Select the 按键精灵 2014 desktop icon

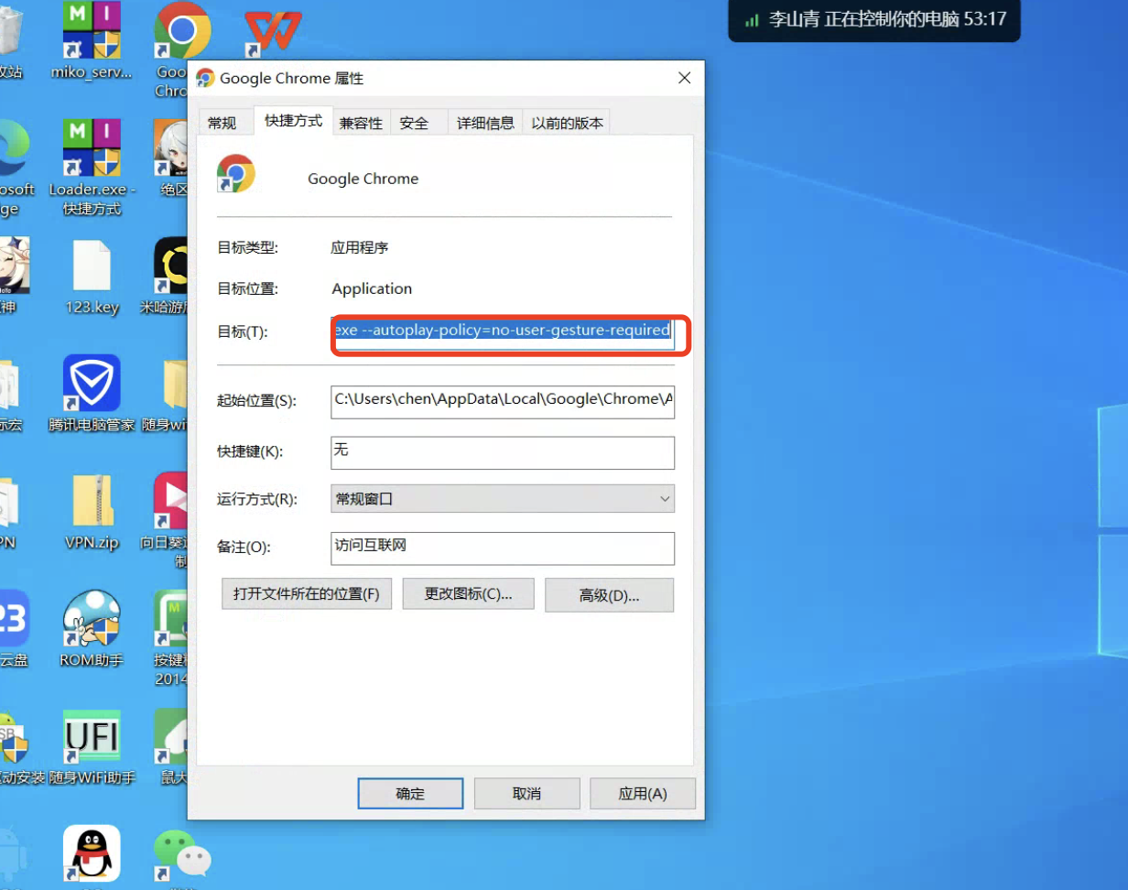(171, 618)
